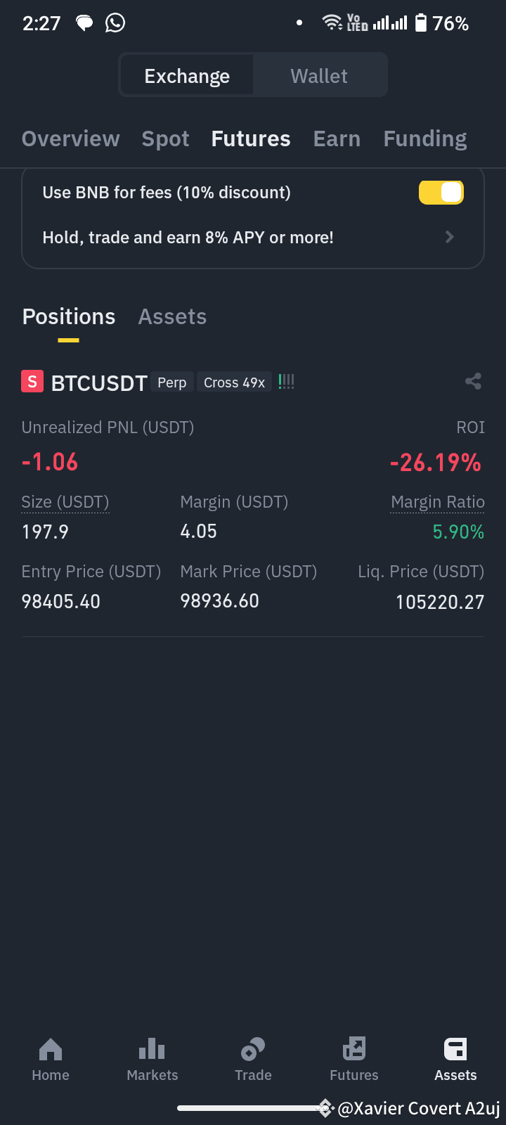Open the Home icon in bottom navigation
506x1125 pixels.
coord(51,1050)
